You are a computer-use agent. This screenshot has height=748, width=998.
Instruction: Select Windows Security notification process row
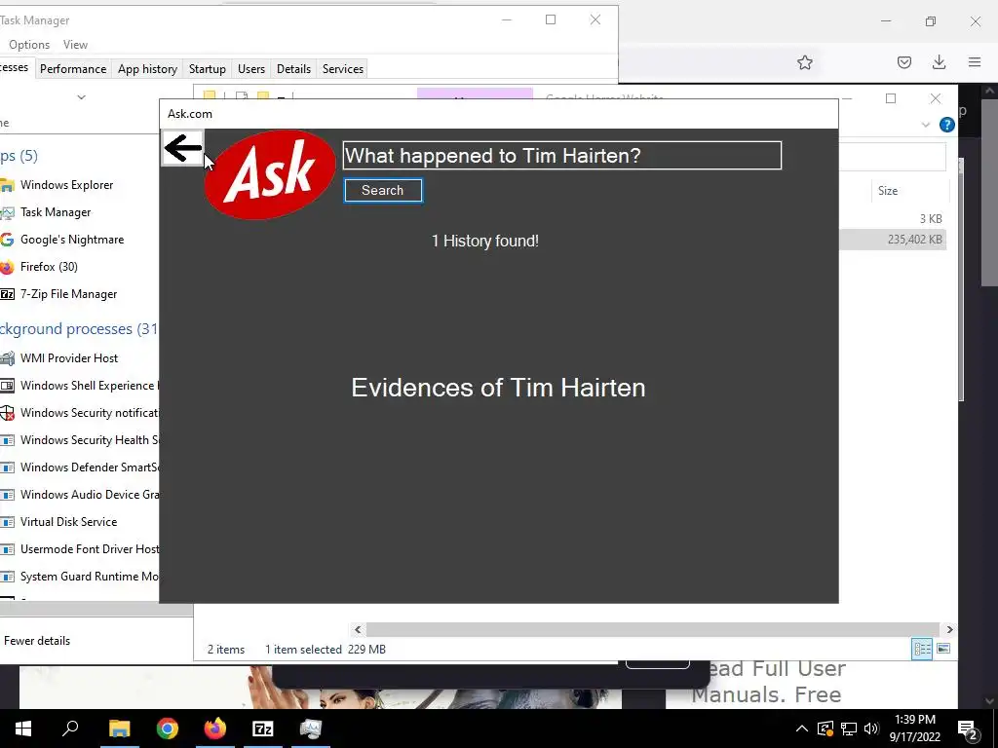pyautogui.click(x=80, y=413)
